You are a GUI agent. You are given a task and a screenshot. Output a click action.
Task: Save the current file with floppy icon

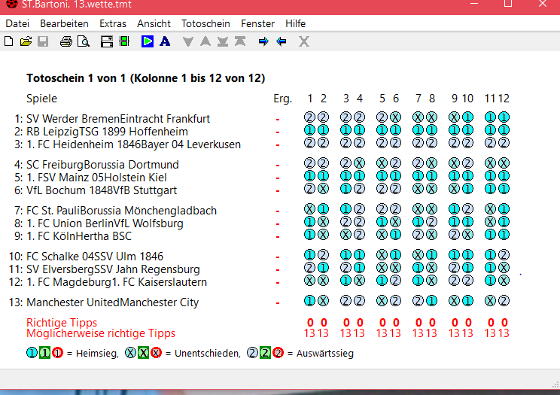43,41
